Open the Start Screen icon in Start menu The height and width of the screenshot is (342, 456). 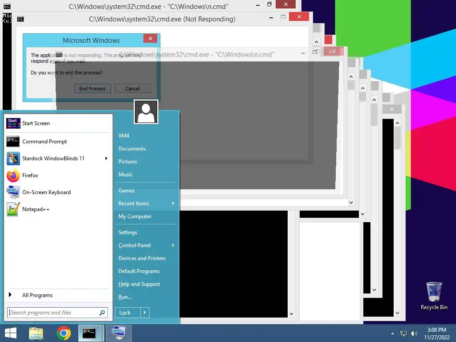click(13, 123)
